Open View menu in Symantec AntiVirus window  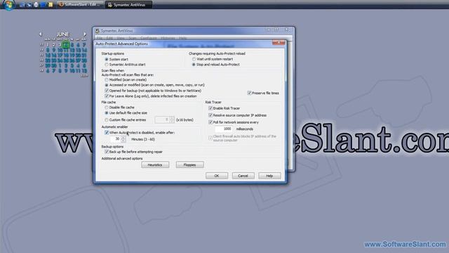click(x=121, y=38)
